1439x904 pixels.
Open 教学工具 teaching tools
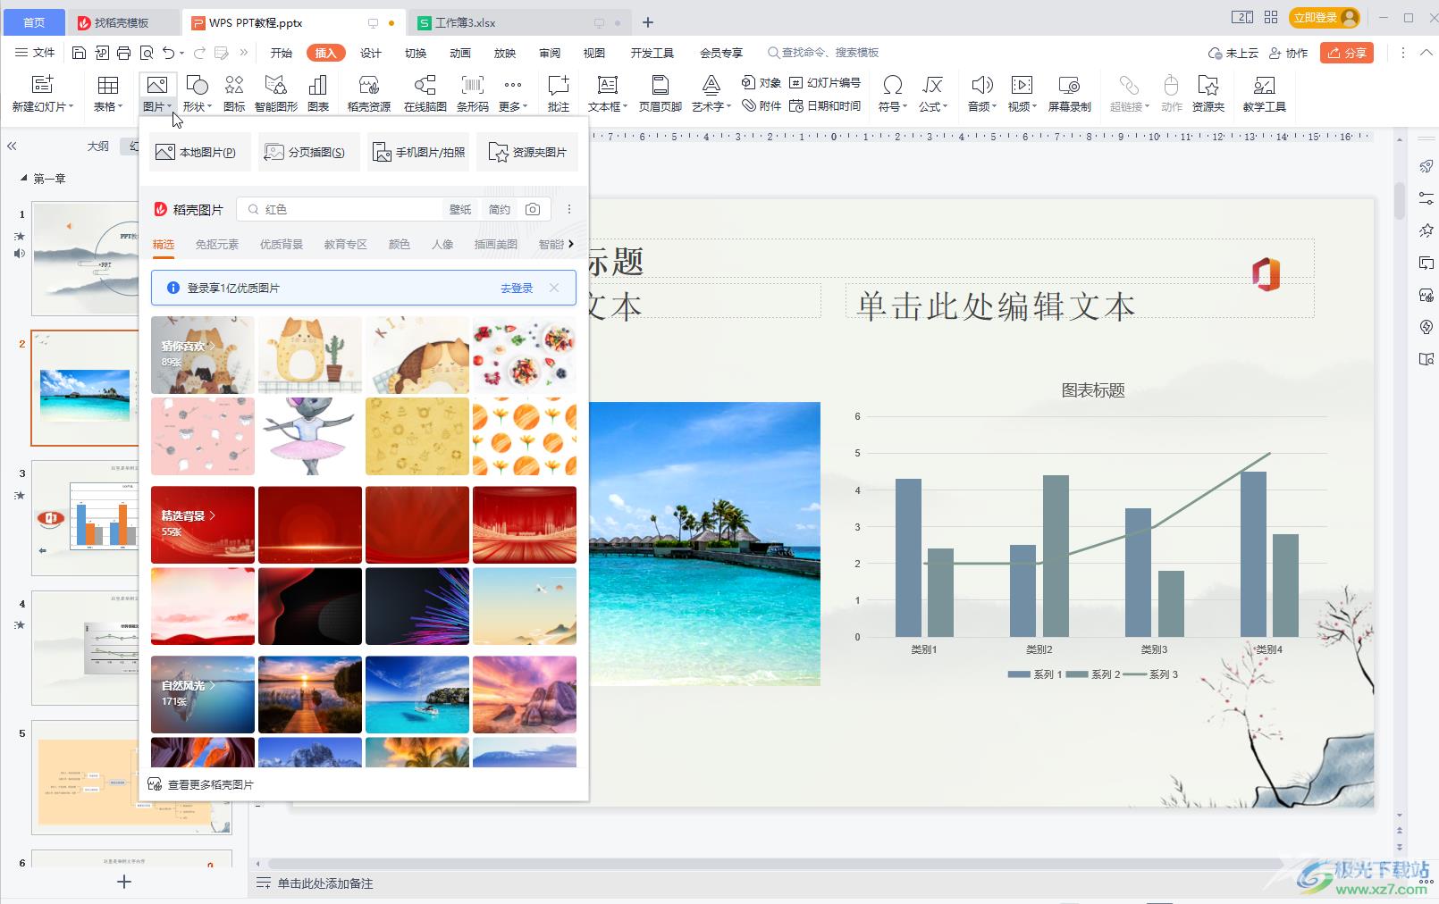pyautogui.click(x=1265, y=93)
